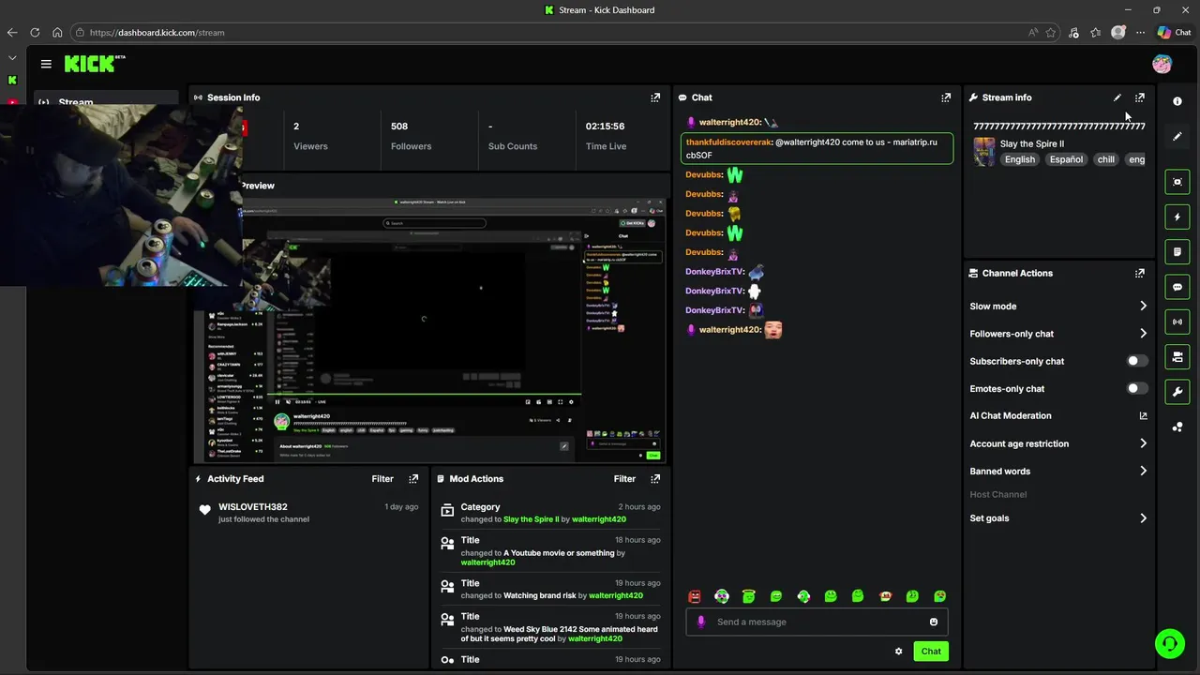Insert the angry red emote
The width and height of the screenshot is (1200, 675).
[x=695, y=596]
